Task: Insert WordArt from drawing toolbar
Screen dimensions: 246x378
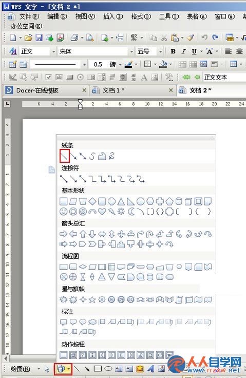Action: click(151, 369)
